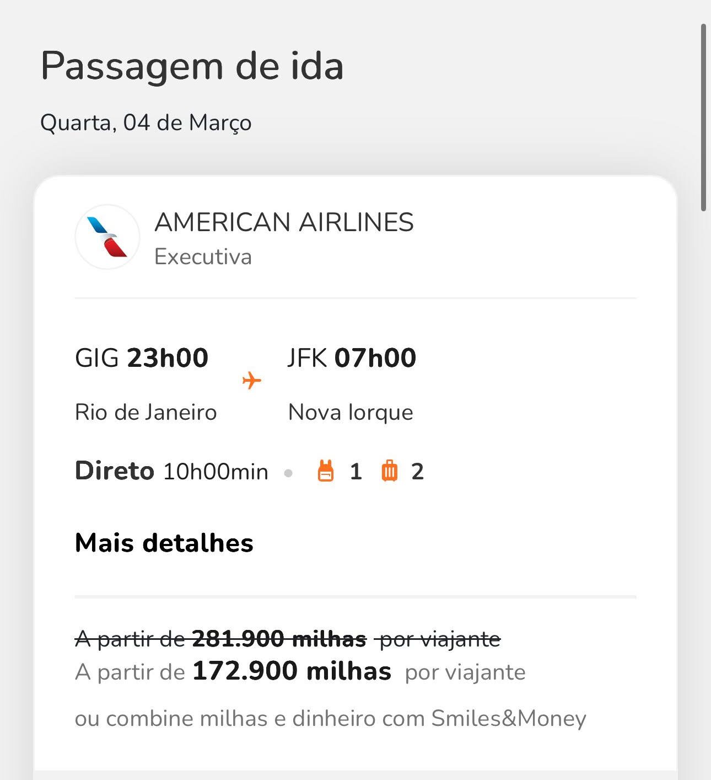711x780 pixels.
Task: Click the carry-on bag count 1
Action: [x=356, y=472]
